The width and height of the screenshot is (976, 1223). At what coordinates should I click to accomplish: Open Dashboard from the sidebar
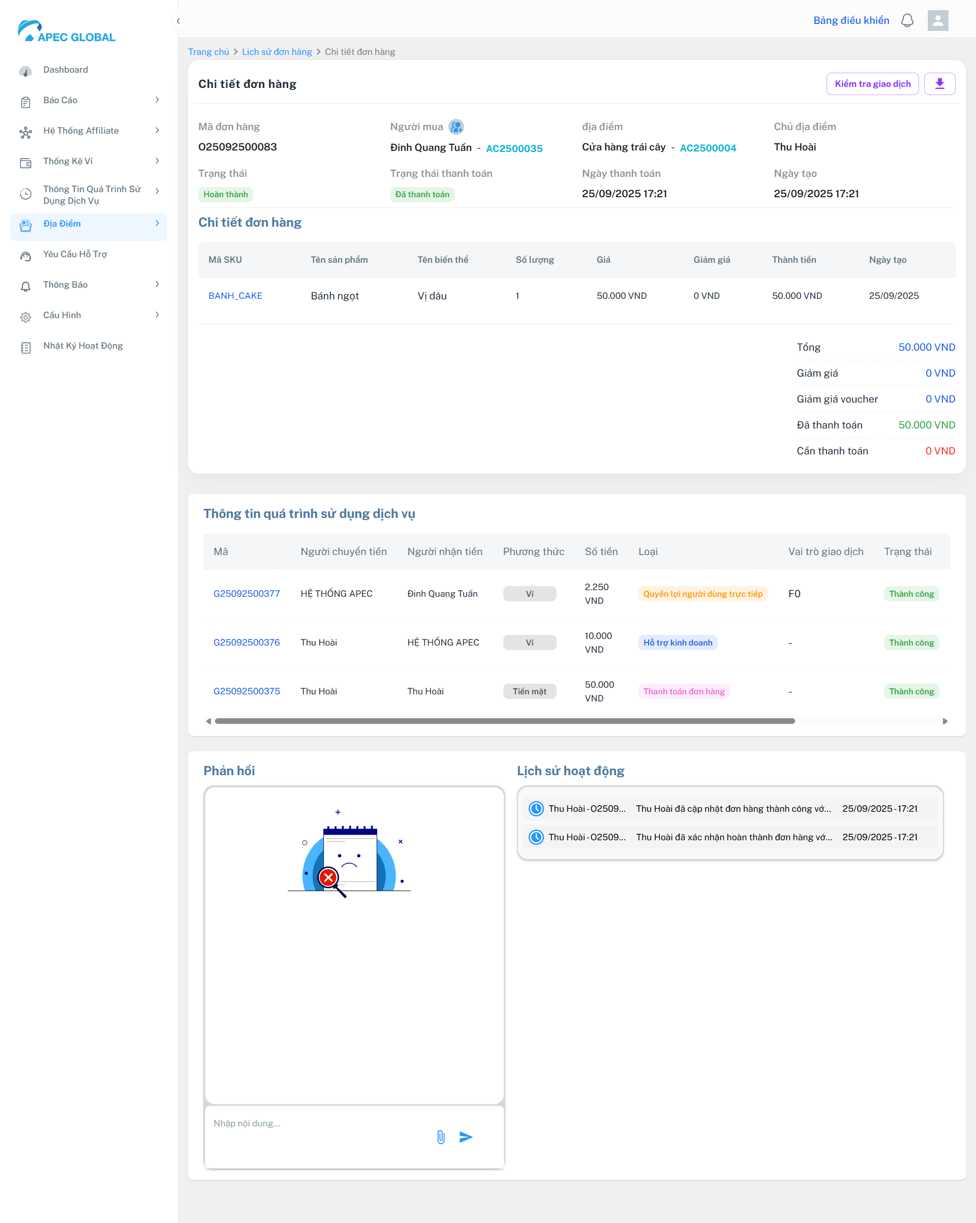[65, 70]
